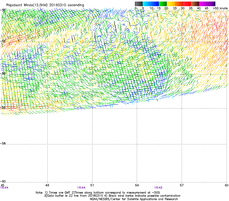Image resolution: width=229 pixels, height=201 pixels.
Task: Click the plot title 'Rapidscat Winds(12.5KM) 20160310 ascending'
Action: coord(45,5)
